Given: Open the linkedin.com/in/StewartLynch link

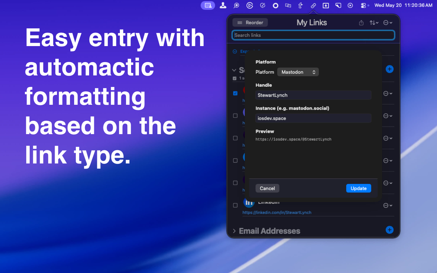Looking at the screenshot, I should pyautogui.click(x=277, y=213).
